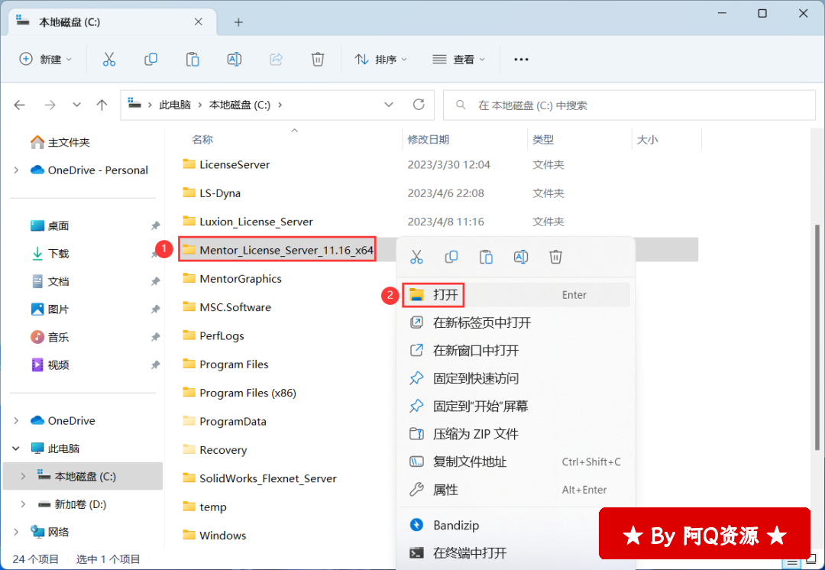Image resolution: width=825 pixels, height=570 pixels.
Task: Unpin 音乐 from quick access
Action: click(x=155, y=338)
